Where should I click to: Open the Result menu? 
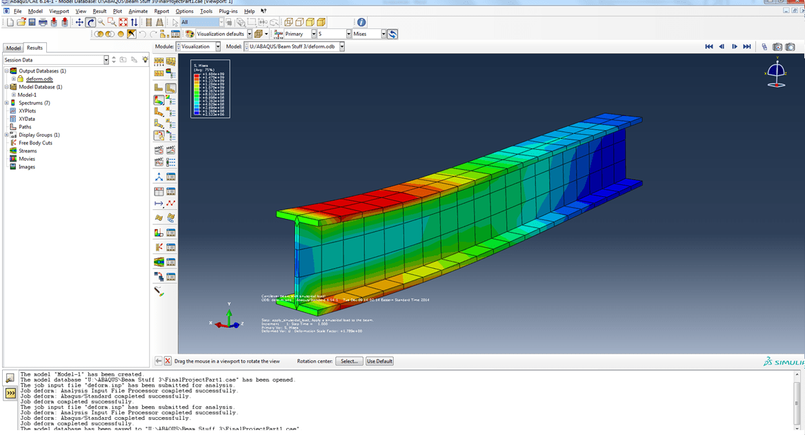(x=99, y=11)
